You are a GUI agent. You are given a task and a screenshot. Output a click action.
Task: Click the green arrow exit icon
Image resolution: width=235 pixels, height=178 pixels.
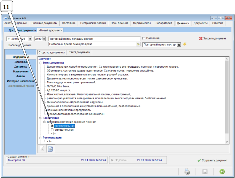(x=222, y=172)
